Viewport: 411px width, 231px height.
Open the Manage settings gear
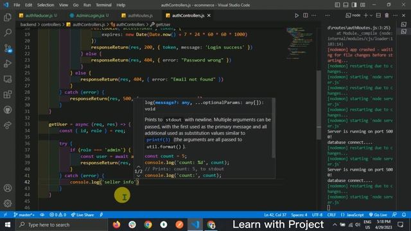click(8, 203)
